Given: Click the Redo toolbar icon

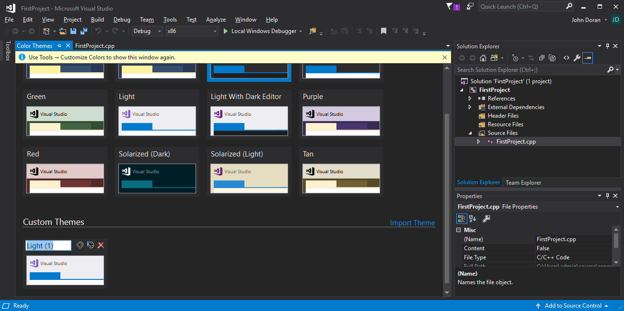Looking at the screenshot, I should point(115,31).
